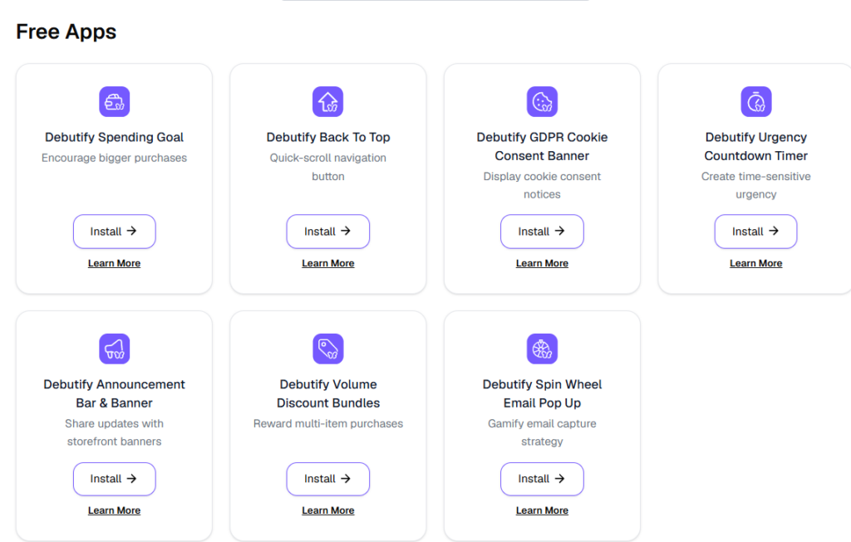Click the 'Debutify GDPR Cookie Consent Banner' title
The height and width of the screenshot is (542, 851).
(x=542, y=146)
